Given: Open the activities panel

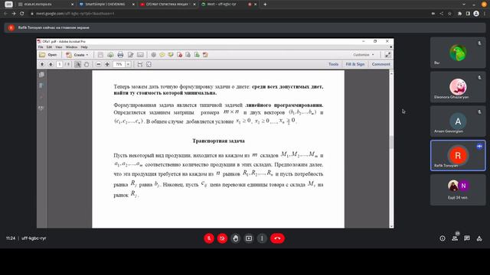Looking at the screenshot, I should 479,238.
